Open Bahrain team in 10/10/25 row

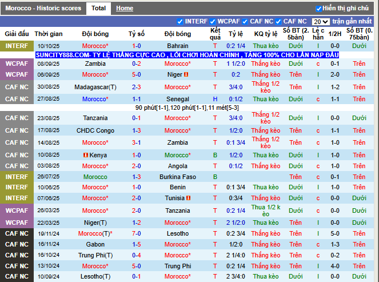(178, 46)
